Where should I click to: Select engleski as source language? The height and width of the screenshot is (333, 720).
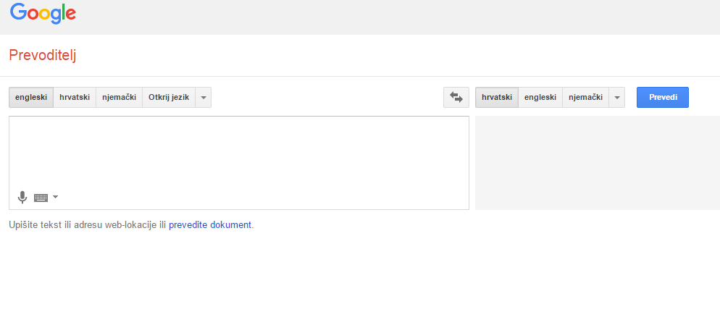point(31,97)
